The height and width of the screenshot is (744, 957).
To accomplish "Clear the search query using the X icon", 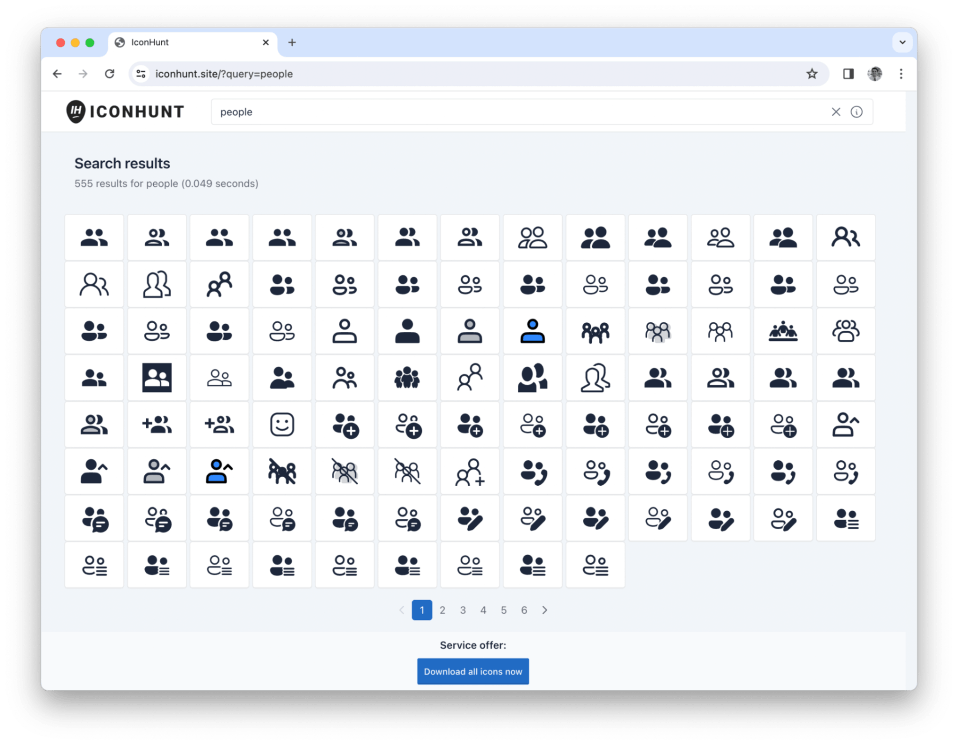I will [836, 112].
